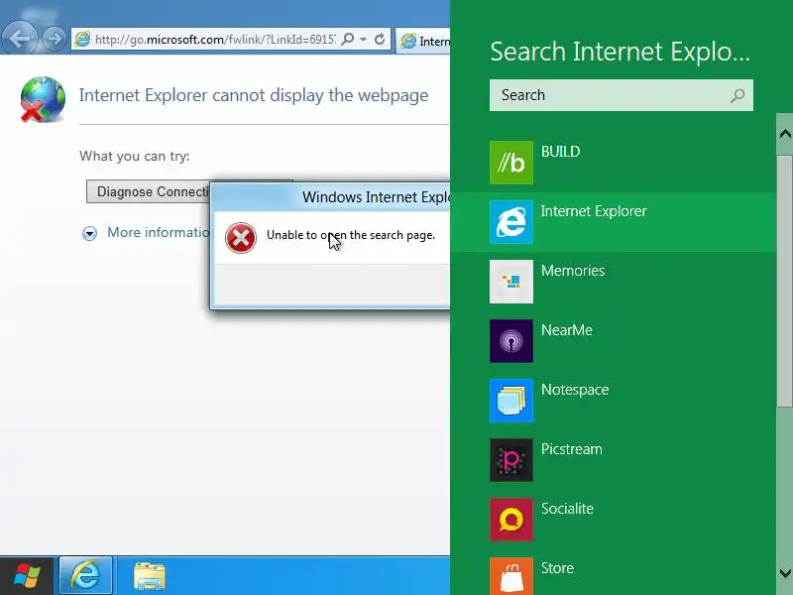Select the Picstream app icon
The image size is (793, 595).
point(511,460)
